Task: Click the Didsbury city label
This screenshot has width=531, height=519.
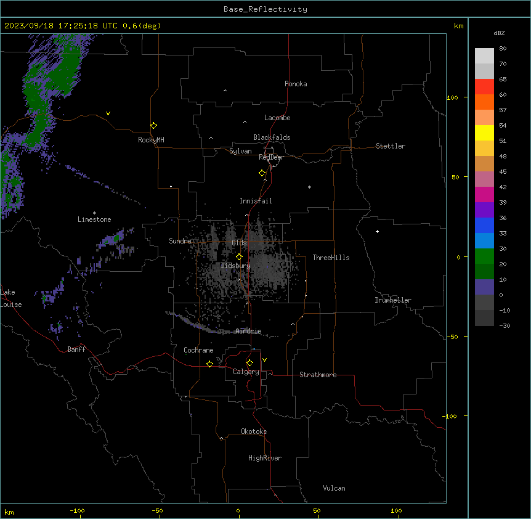Action: point(236,266)
